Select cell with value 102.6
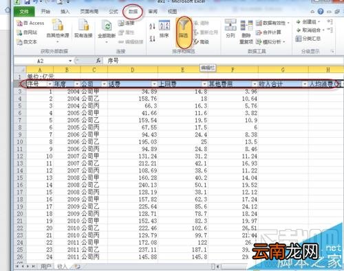This screenshot has height=271, width=344. (x=183, y=228)
